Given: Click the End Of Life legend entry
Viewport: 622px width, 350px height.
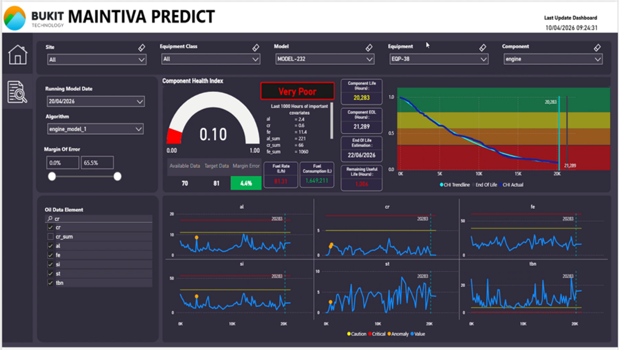Looking at the screenshot, I should click(x=484, y=185).
